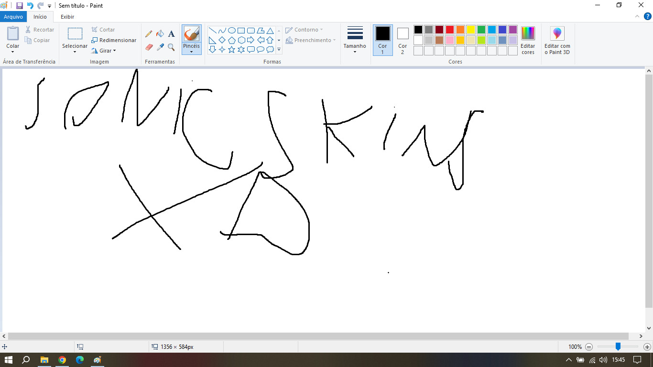Screen dimensions: 653x367
Task: Click the Pincéis brush icon
Action: pyautogui.click(x=191, y=34)
